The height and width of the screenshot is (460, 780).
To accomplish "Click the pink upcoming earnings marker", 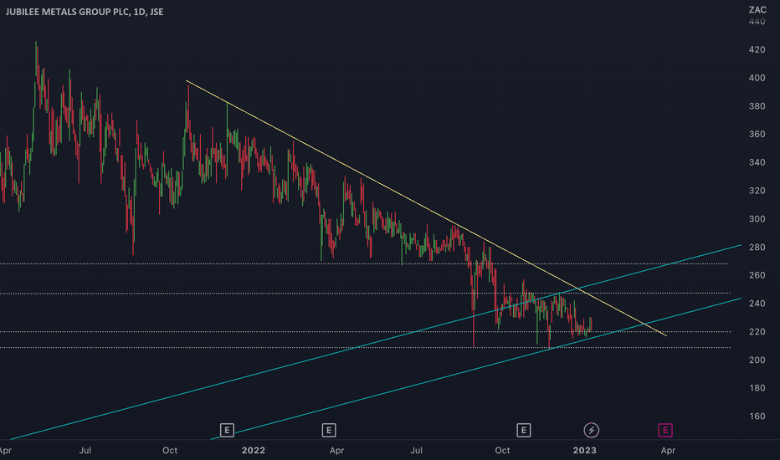I will click(x=665, y=430).
